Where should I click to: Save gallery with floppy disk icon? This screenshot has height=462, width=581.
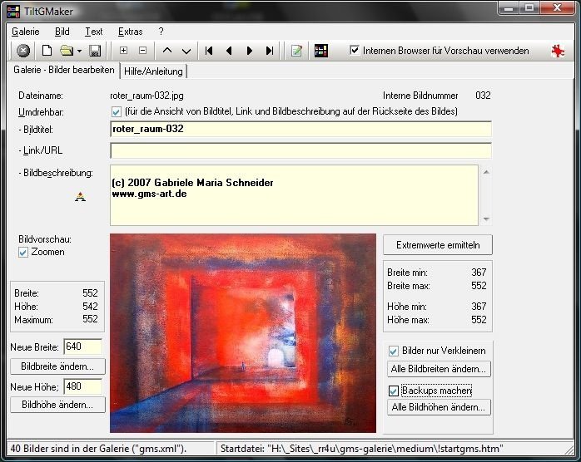(95, 51)
